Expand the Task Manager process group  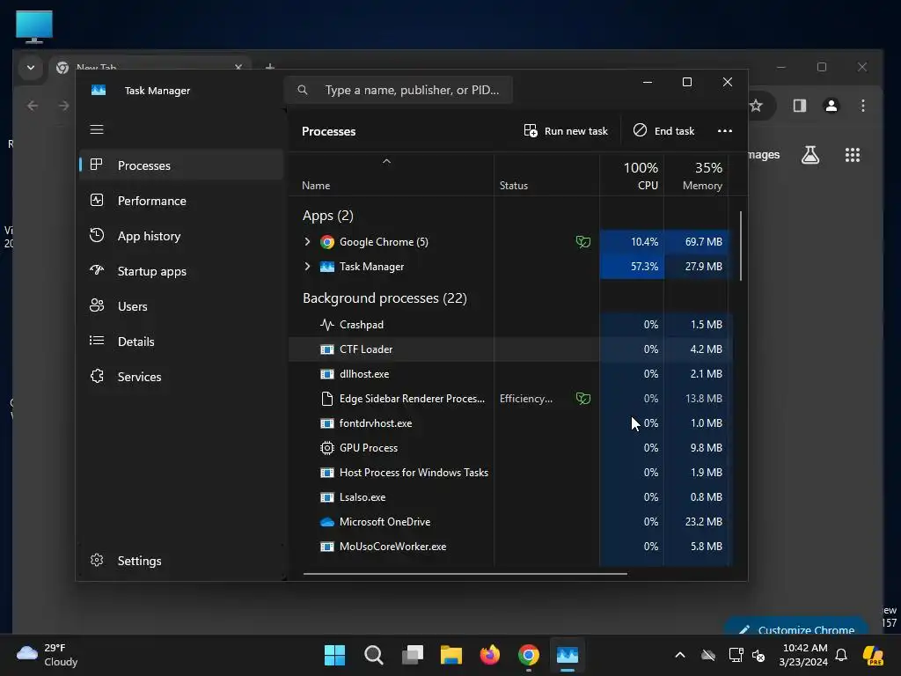(x=307, y=266)
